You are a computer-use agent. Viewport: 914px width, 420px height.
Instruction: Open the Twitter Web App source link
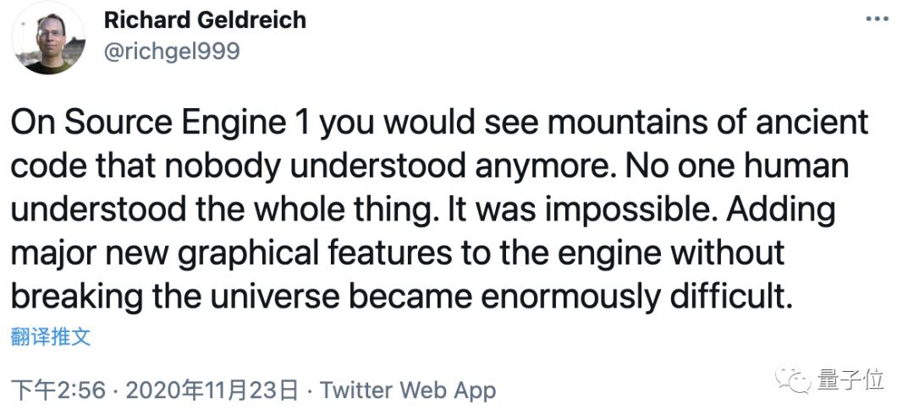(x=408, y=390)
